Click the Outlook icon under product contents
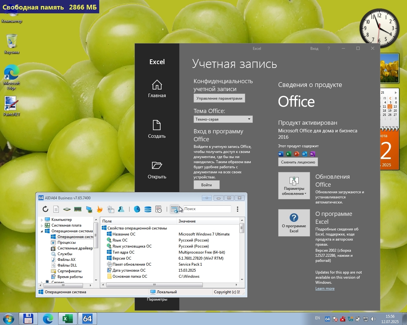 pyautogui.click(x=305, y=154)
